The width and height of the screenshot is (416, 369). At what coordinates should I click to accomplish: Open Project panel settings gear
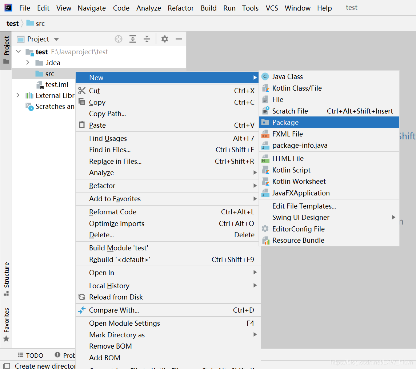165,39
